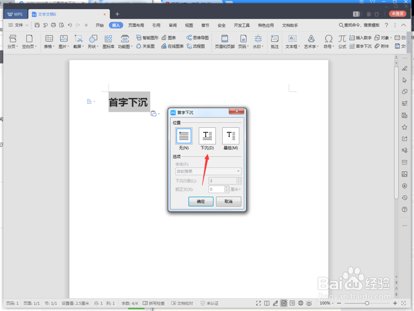Image resolution: width=414 pixels, height=311 pixels.
Task: Click the Redo arrow icon
Action: tap(78, 25)
